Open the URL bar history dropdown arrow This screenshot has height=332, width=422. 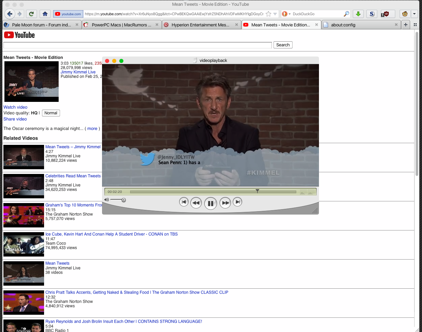pos(275,14)
